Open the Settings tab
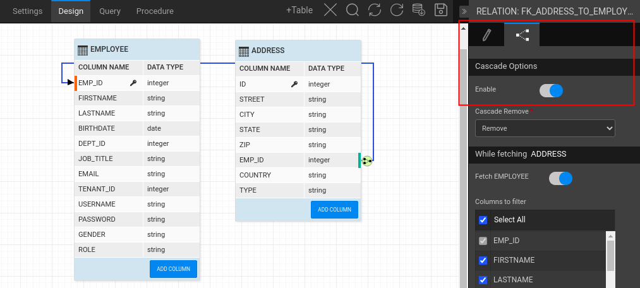This screenshot has height=288, width=640. click(x=28, y=11)
